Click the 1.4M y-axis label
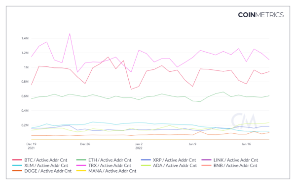The image size is (296, 185). pyautogui.click(x=25, y=38)
